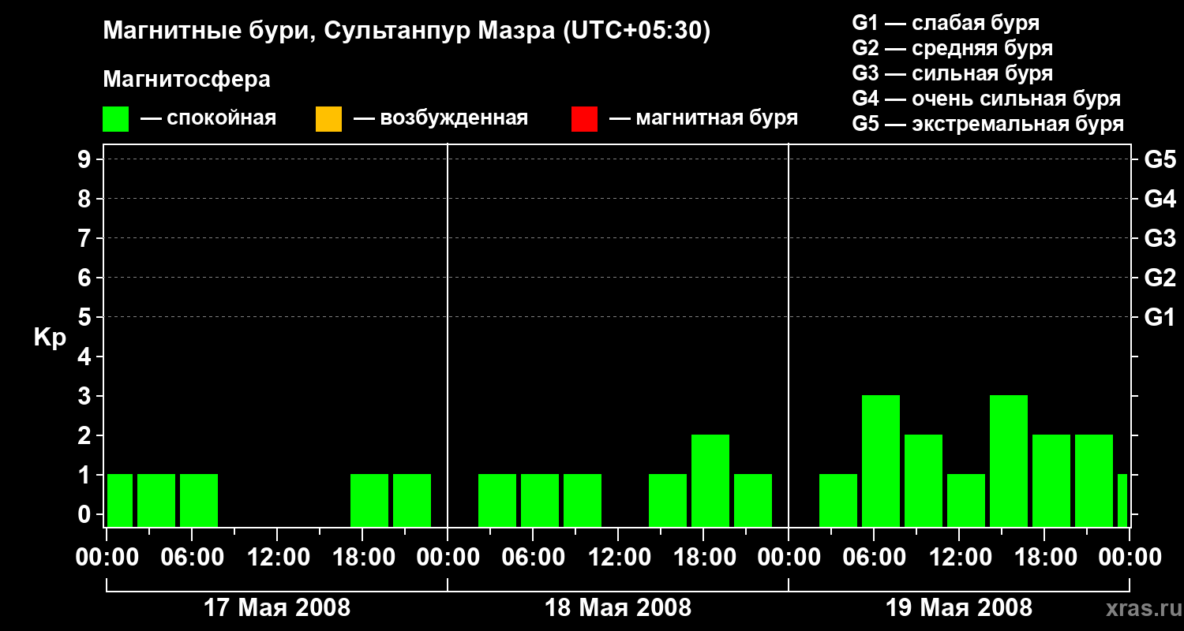Click the '— спокойная' legend label
1184x631 pixels.
[x=208, y=118]
